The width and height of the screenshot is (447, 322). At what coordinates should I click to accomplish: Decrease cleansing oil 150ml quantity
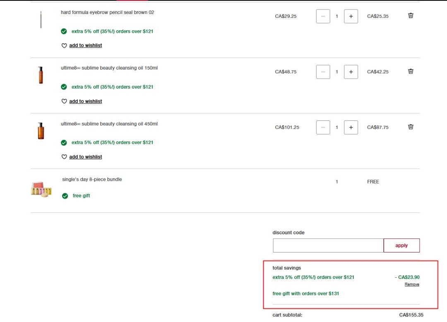tap(323, 72)
